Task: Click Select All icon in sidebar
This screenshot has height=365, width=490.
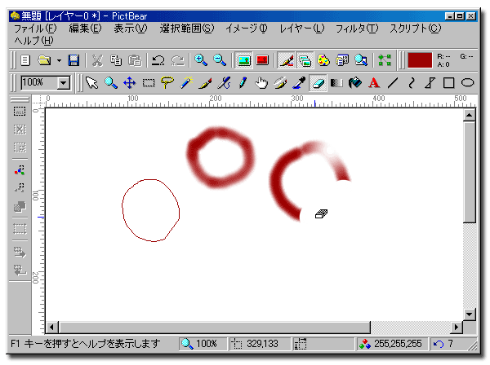Action: (20, 112)
